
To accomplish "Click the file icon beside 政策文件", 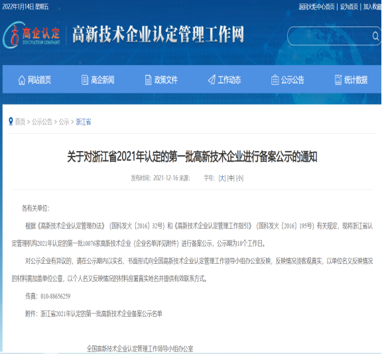I will 148,80.
